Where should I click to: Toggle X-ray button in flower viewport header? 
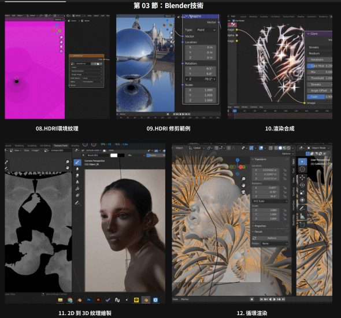[270, 148]
